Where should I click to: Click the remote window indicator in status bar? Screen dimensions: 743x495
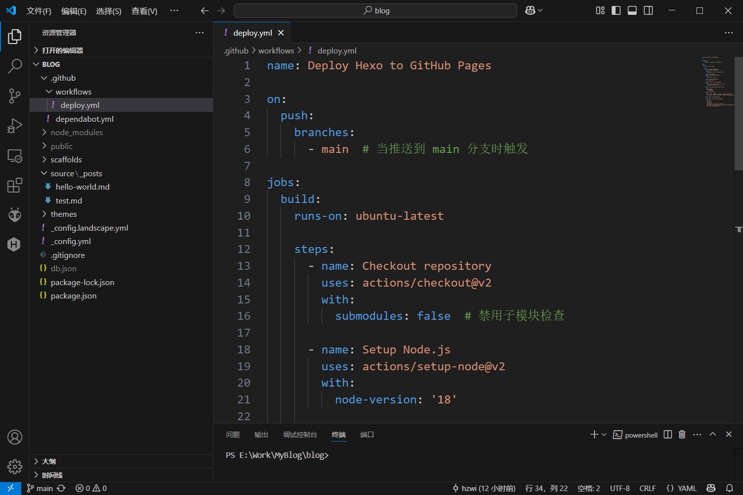[x=10, y=488]
